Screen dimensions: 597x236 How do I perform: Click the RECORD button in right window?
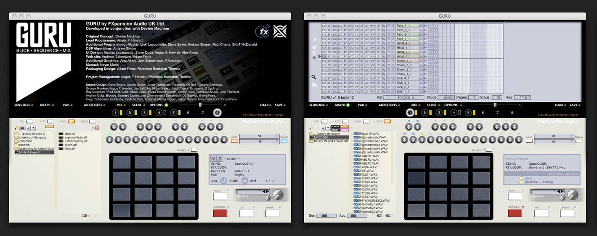point(515,213)
